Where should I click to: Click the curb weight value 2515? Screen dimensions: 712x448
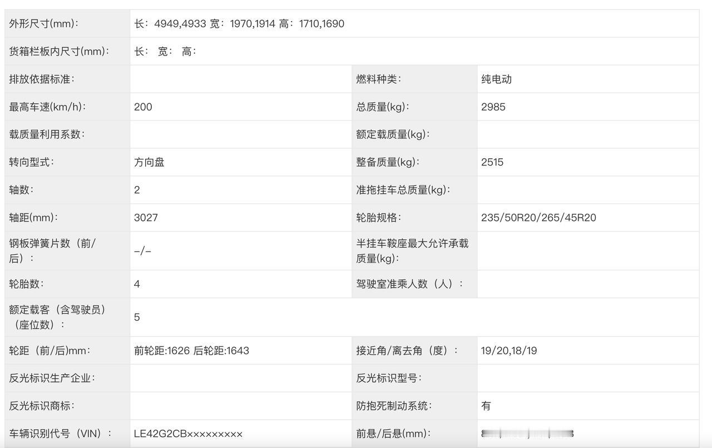tap(492, 162)
